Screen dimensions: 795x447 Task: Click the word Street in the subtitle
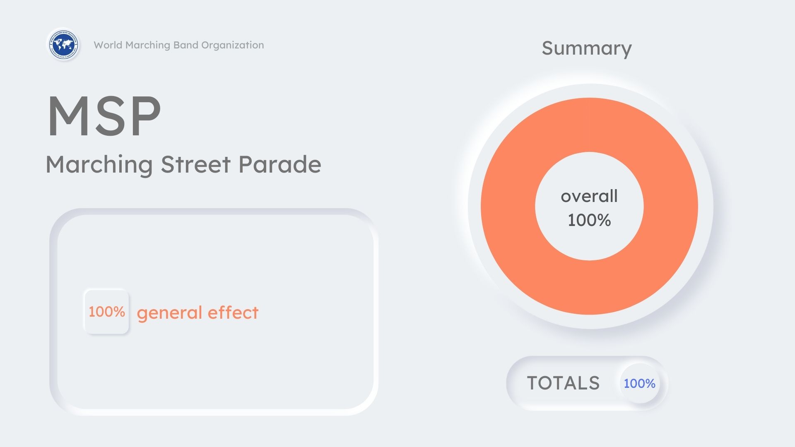pos(195,165)
